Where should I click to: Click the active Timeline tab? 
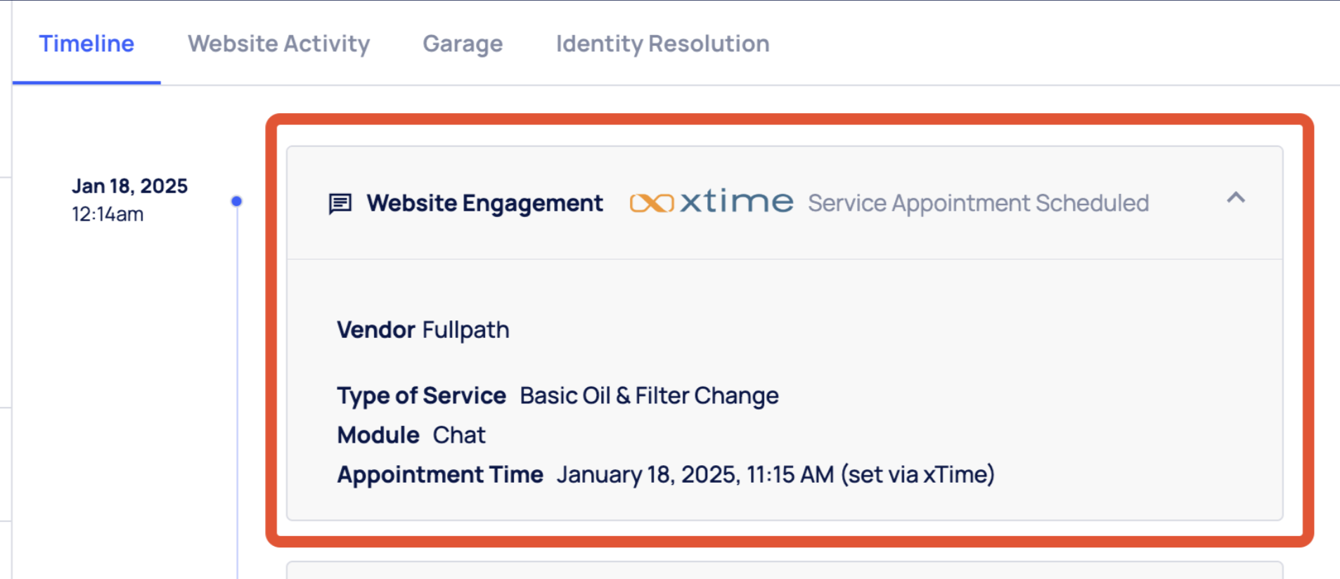pos(86,44)
